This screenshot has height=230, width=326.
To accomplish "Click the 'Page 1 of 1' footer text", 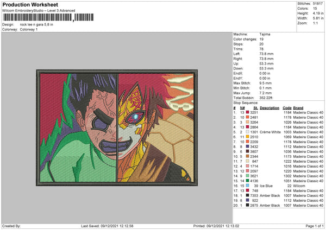I will [x=315, y=226].
